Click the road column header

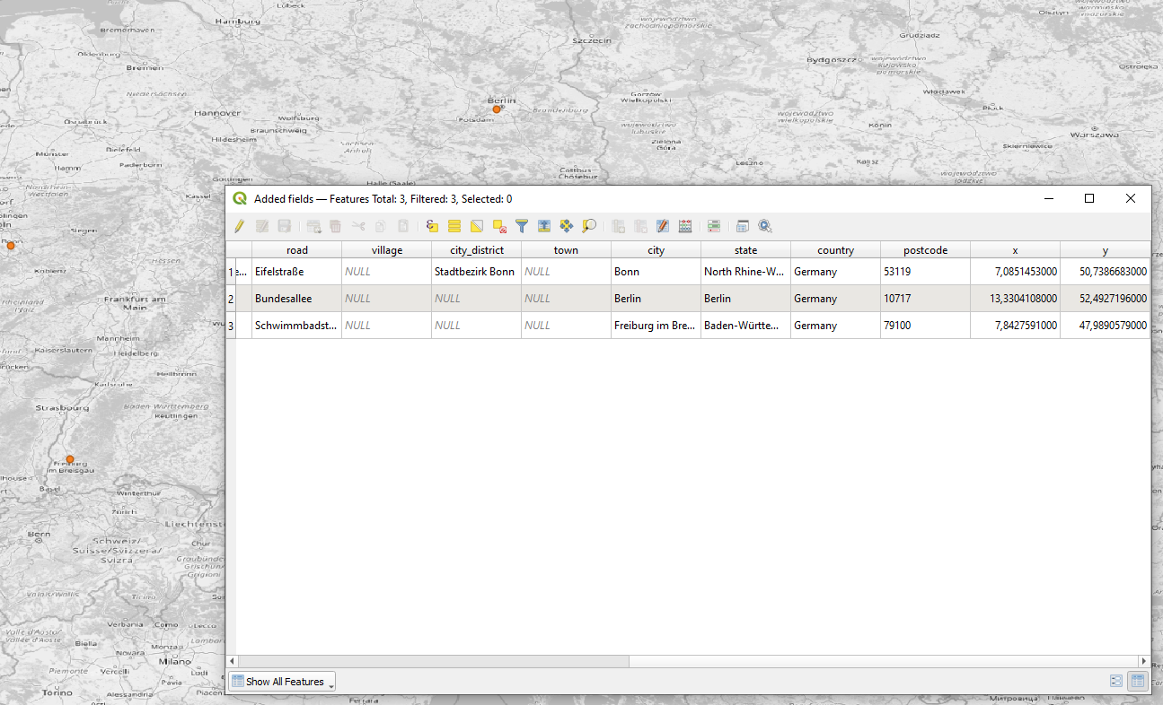(x=297, y=250)
